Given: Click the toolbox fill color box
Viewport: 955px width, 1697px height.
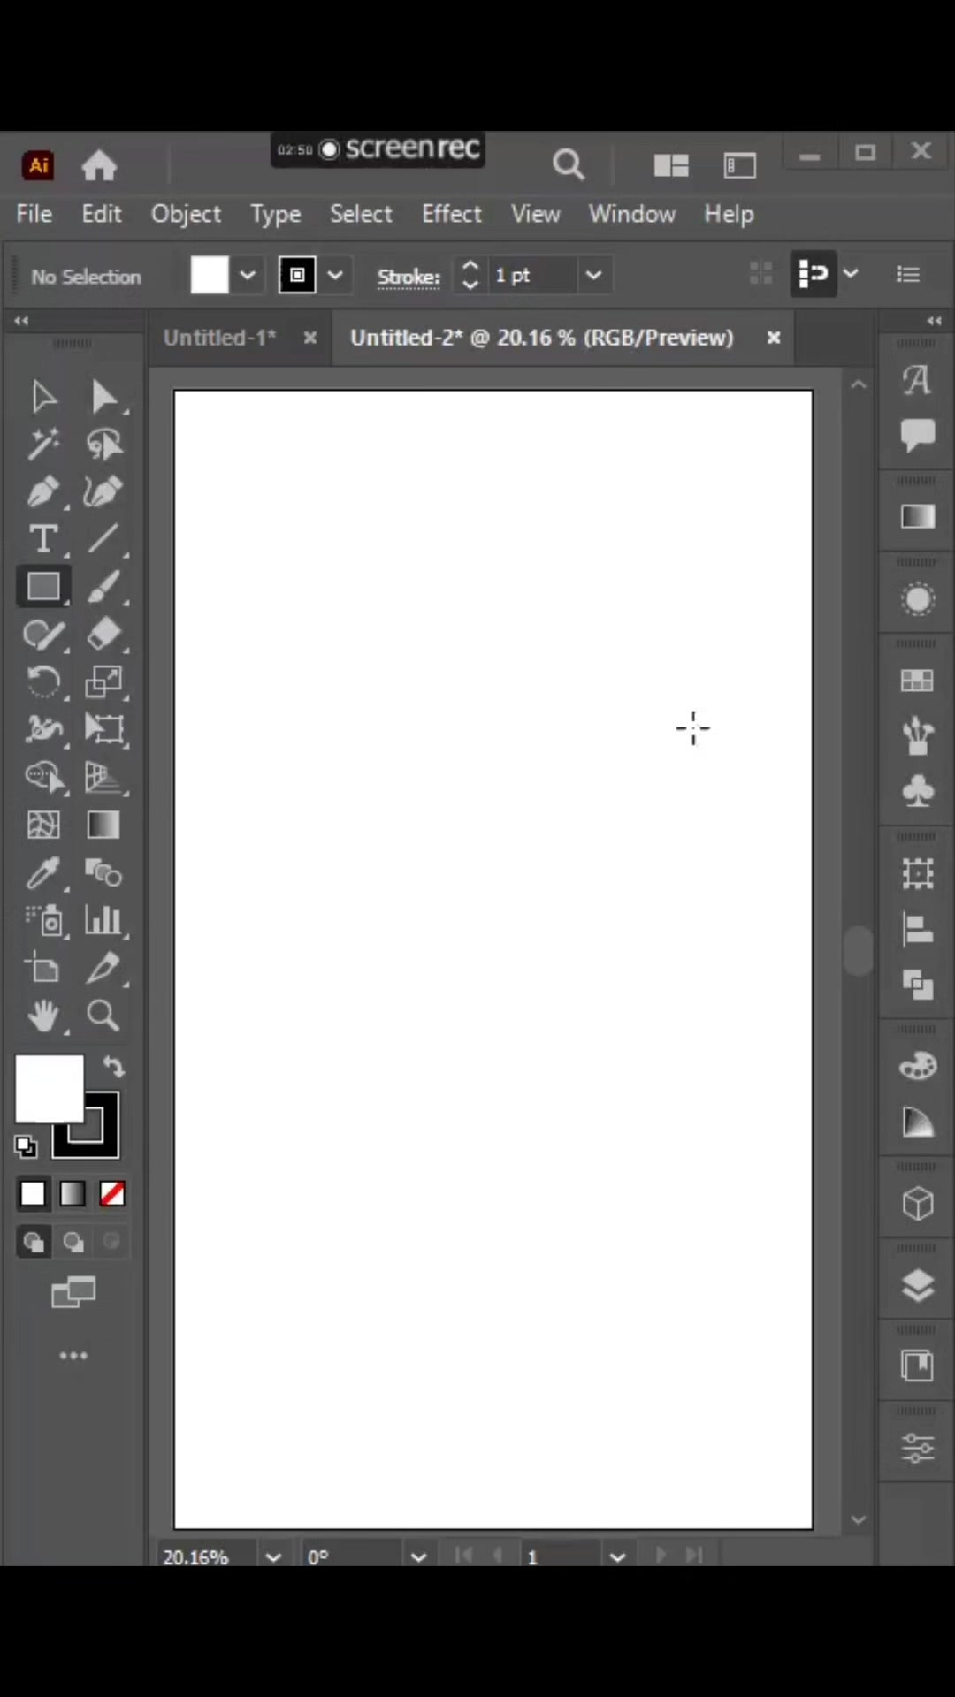Looking at the screenshot, I should [50, 1089].
